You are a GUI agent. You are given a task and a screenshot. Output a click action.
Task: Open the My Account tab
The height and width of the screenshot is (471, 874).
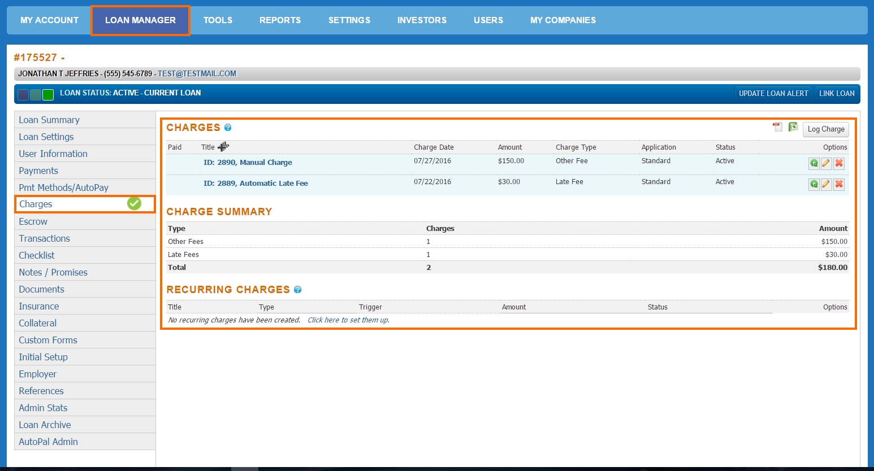[x=50, y=20]
